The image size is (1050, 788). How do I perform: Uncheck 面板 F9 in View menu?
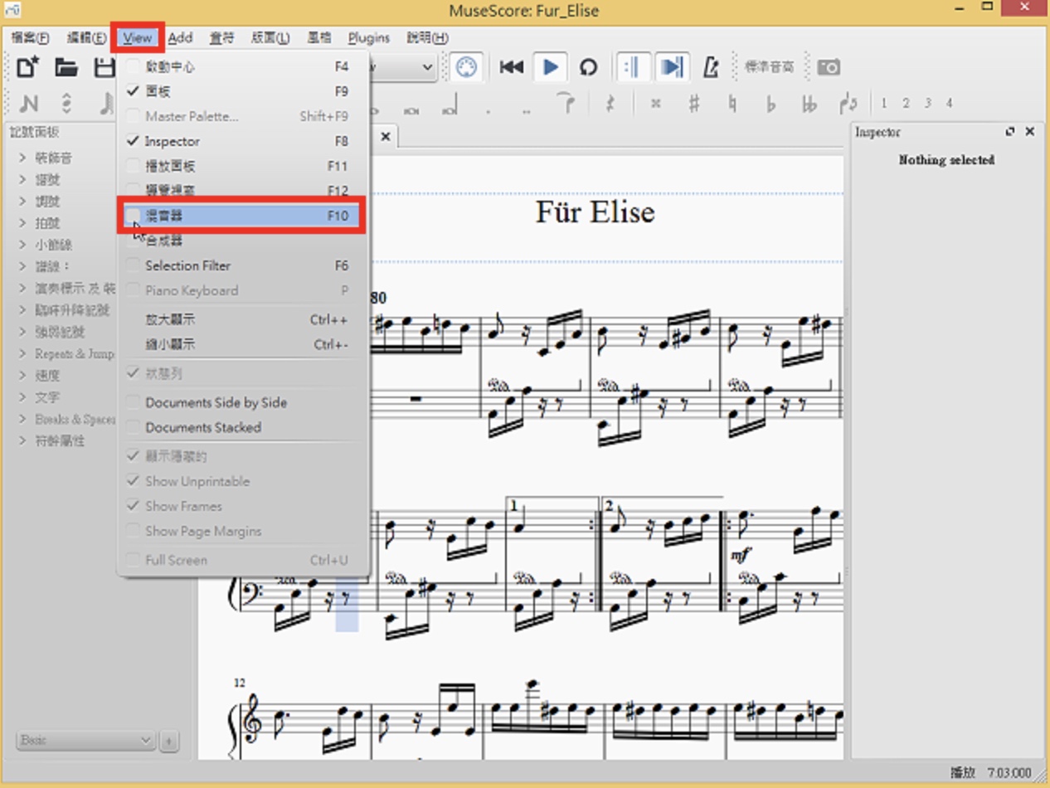tap(242, 91)
